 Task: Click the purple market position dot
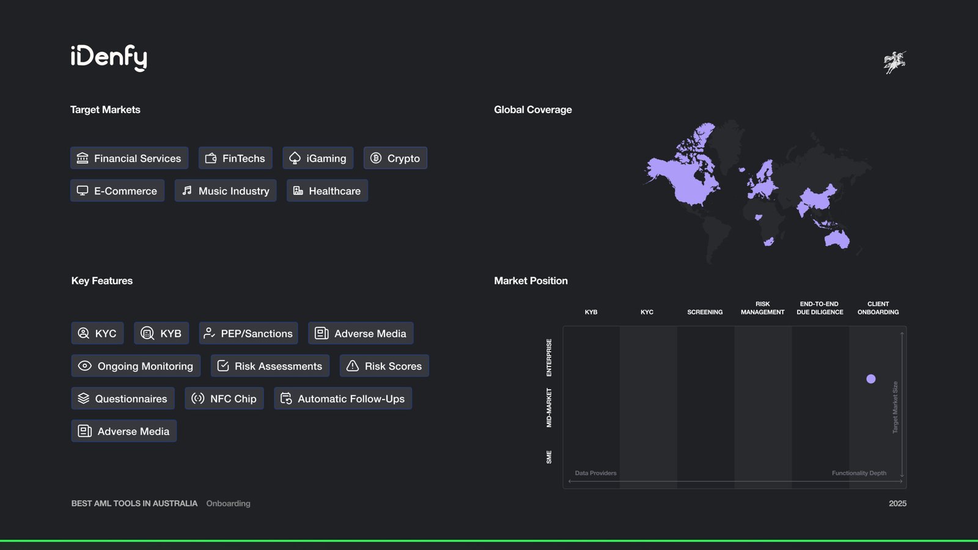(871, 379)
